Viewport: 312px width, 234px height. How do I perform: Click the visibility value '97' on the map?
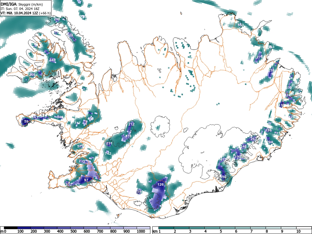pos(86,180)
